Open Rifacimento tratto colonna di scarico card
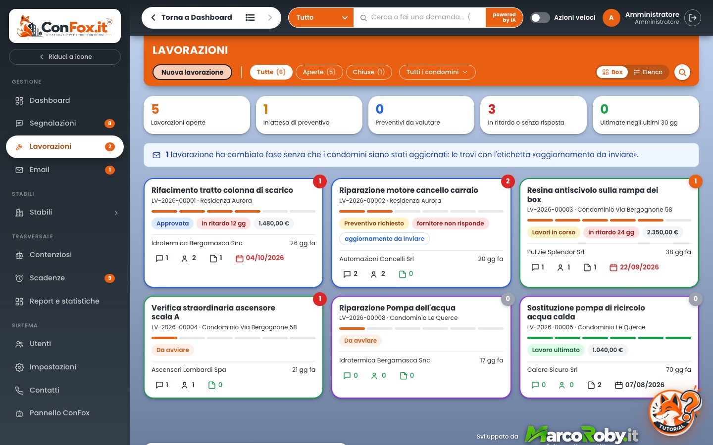Image resolution: width=713 pixels, height=445 pixels. [x=233, y=233]
